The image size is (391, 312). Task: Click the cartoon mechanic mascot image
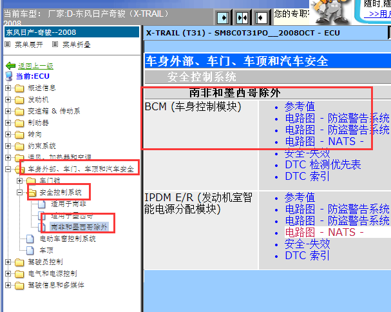[329, 12]
